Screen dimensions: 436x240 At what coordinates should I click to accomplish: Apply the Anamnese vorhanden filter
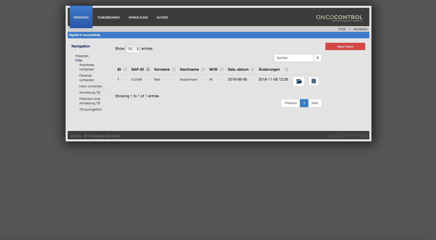click(x=87, y=67)
